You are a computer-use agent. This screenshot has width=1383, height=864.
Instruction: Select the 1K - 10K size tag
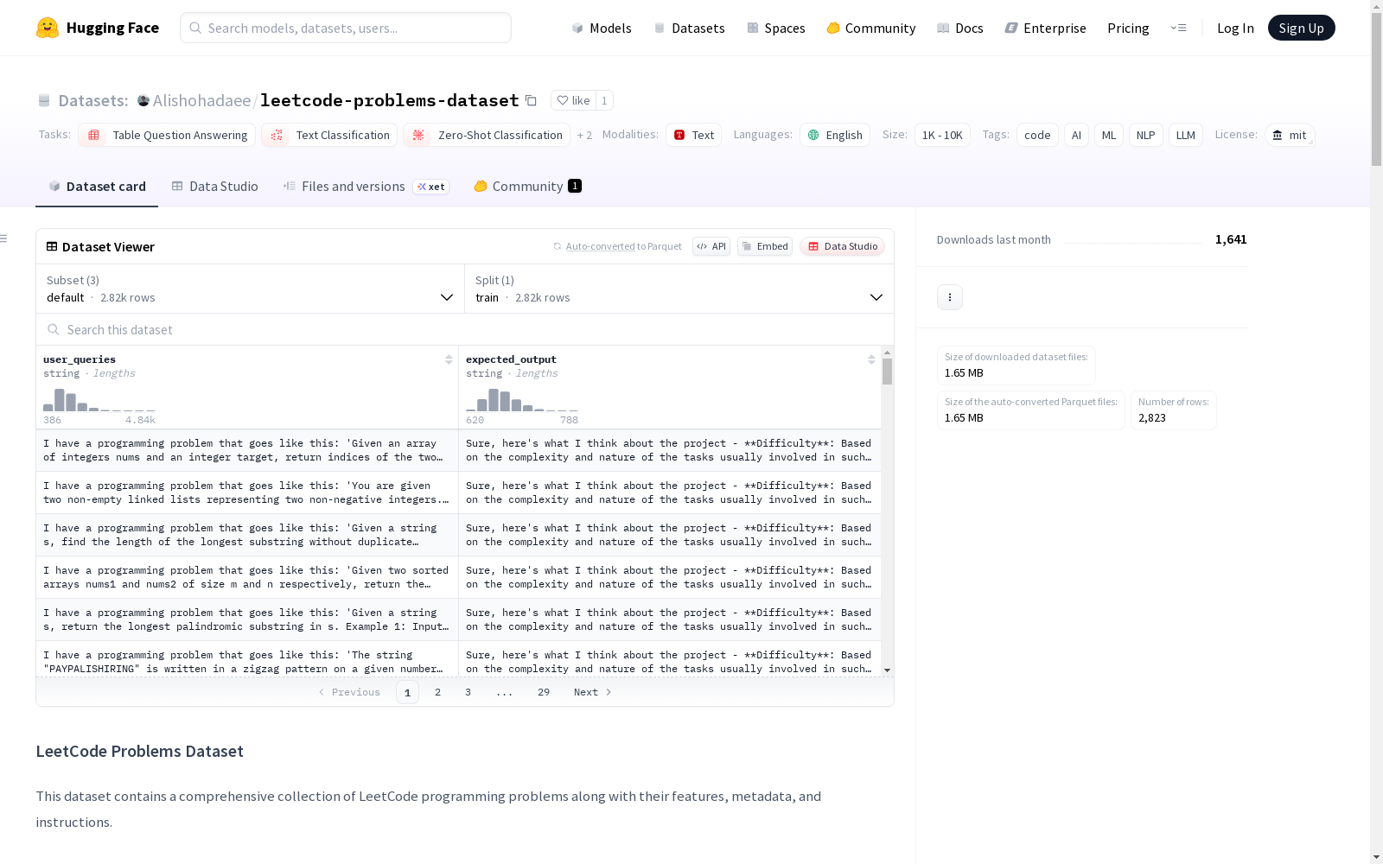[942, 135]
